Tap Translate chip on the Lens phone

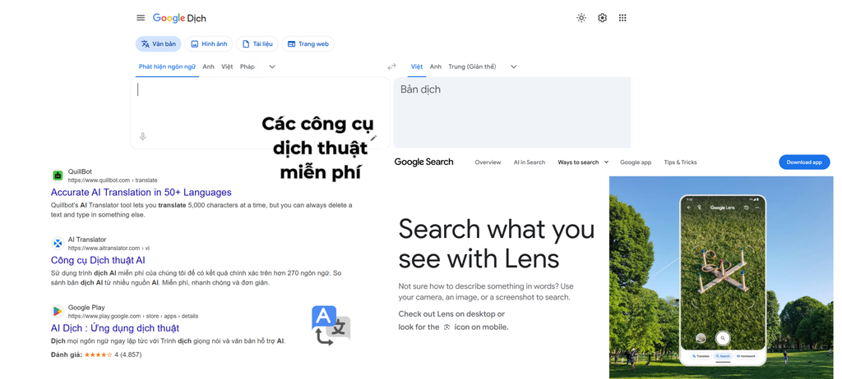[x=700, y=356]
